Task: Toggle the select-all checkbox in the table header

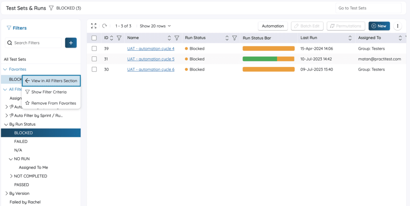Action: [x=94, y=38]
